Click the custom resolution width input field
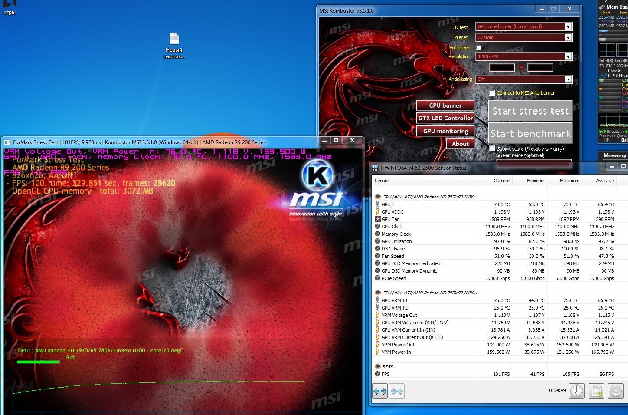 [x=502, y=68]
